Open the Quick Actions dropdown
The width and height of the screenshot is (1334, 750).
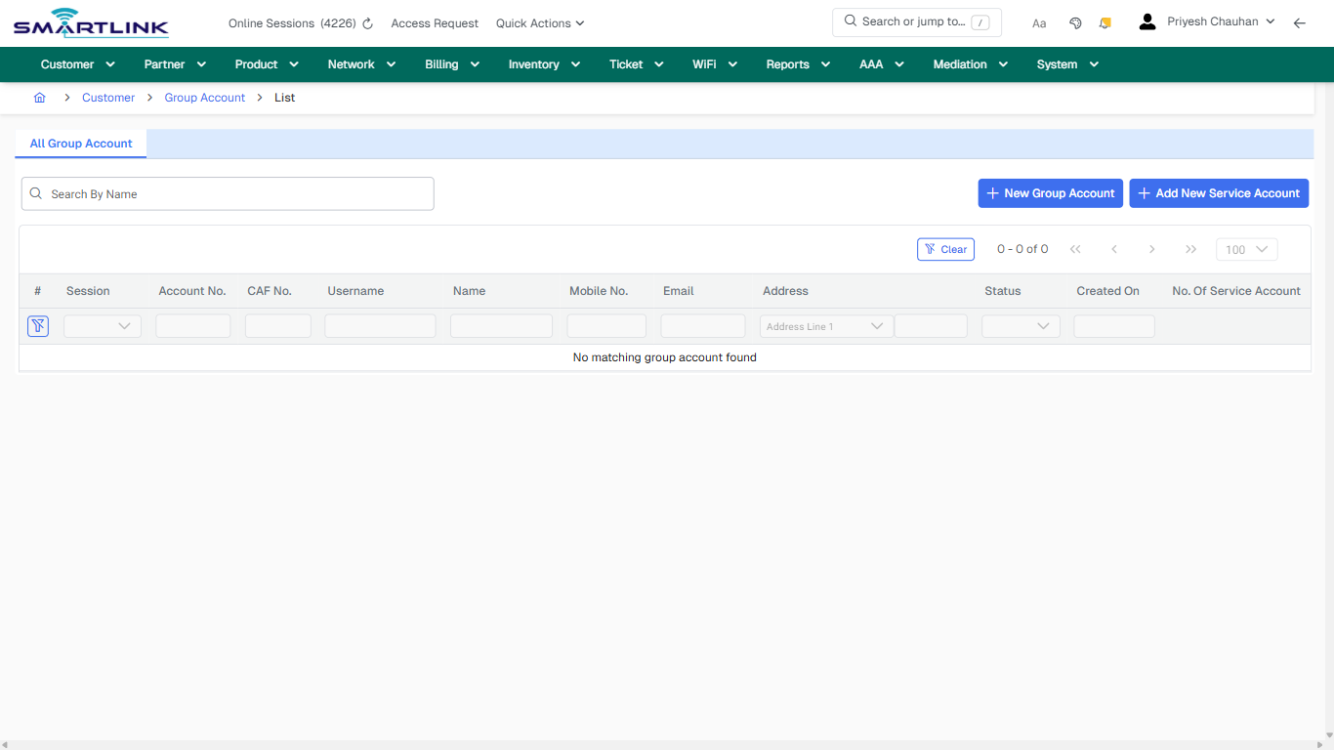click(x=539, y=22)
